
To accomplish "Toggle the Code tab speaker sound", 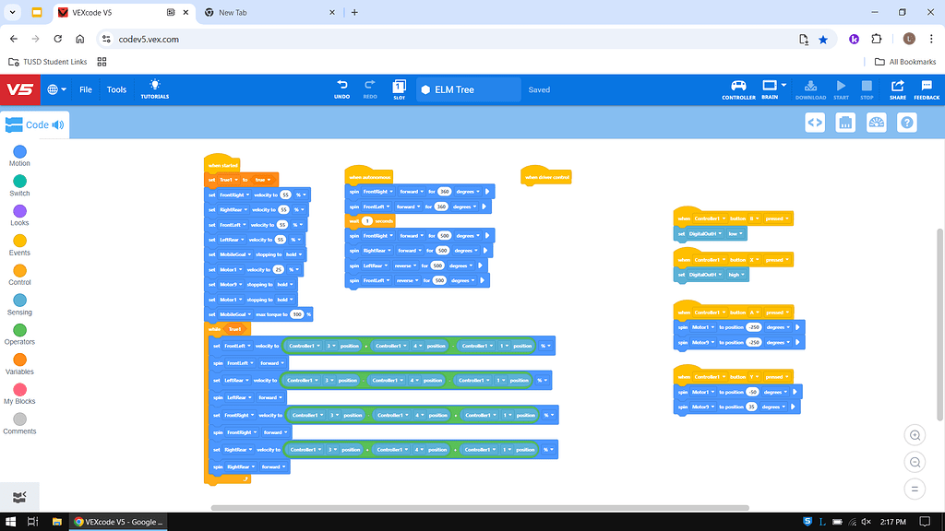I will tap(58, 124).
